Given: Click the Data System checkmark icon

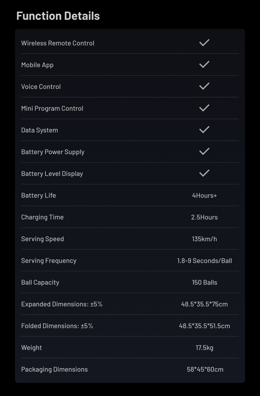Looking at the screenshot, I should (x=204, y=130).
